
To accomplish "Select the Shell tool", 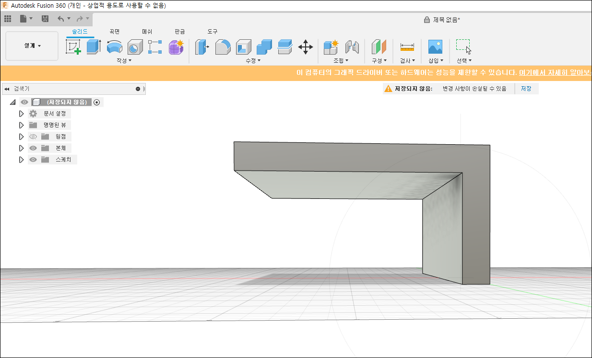I will click(244, 47).
